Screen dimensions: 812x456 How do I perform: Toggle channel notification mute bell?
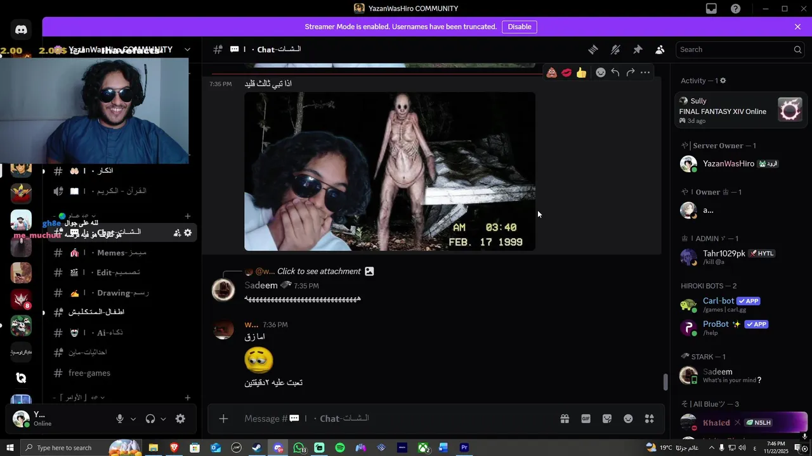615,49
